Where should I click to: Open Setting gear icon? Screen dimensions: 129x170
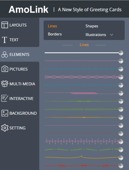[5, 128]
